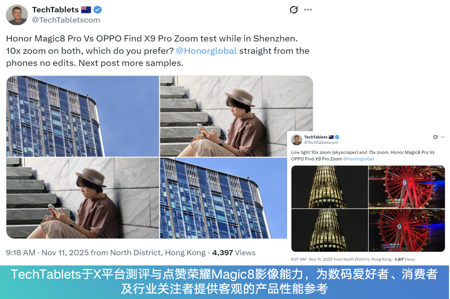450x299 pixels.
Task: Open the three-dot more menu of main tweet
Action: click(307, 10)
